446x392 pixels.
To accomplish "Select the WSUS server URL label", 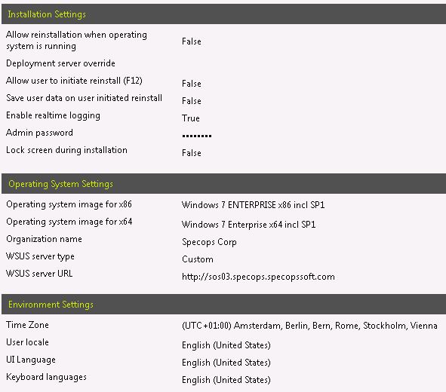I will click(x=39, y=274).
